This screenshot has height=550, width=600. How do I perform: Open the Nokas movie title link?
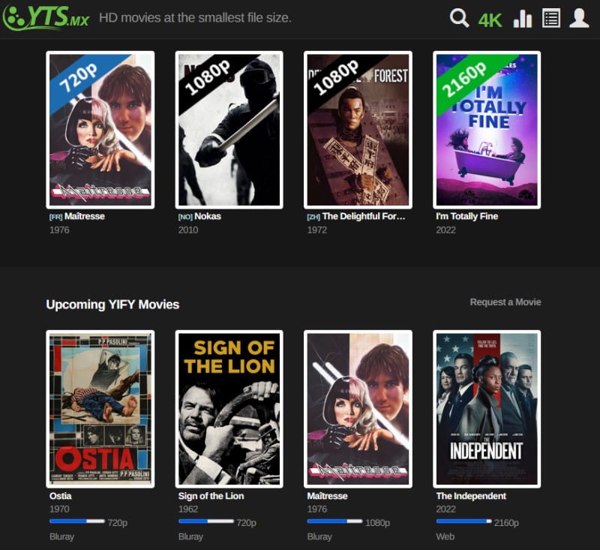[208, 216]
